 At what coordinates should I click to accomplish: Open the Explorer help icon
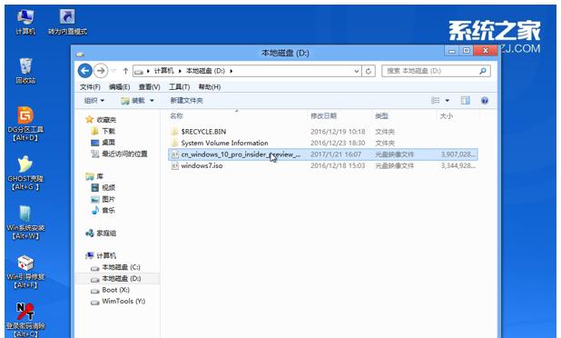485,101
